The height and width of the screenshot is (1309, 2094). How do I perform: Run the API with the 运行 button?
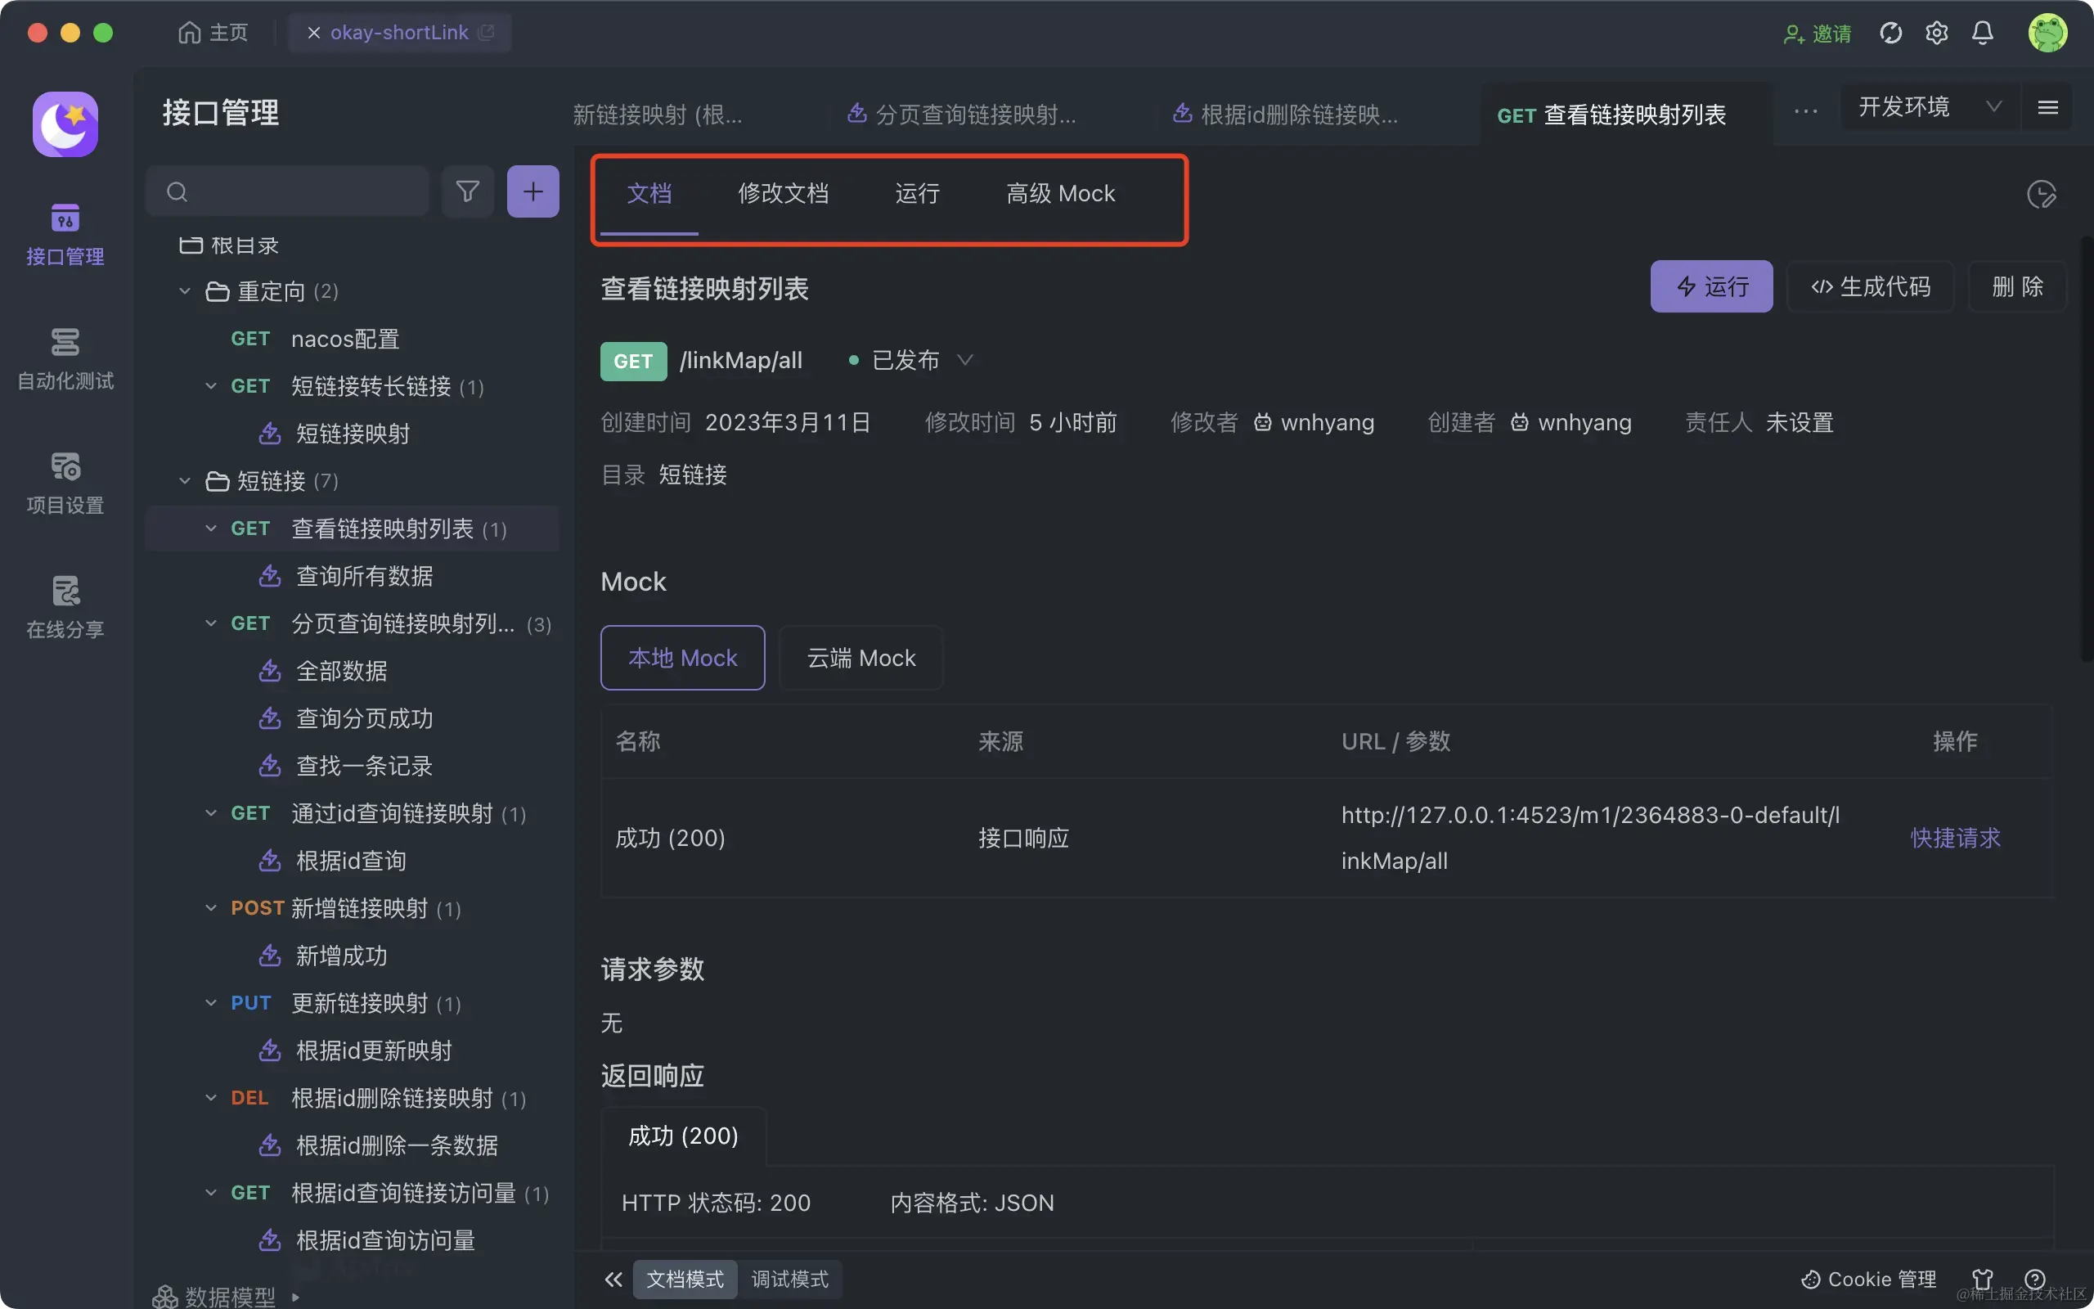point(1710,286)
